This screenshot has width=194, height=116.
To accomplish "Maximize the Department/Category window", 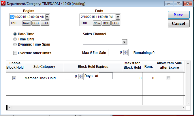I will point(178,4).
